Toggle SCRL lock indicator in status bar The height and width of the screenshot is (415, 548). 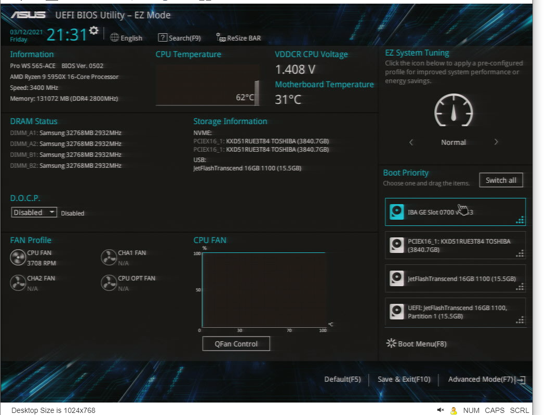519,410
